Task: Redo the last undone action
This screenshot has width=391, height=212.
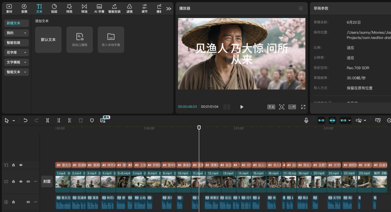Action: tap(37, 120)
